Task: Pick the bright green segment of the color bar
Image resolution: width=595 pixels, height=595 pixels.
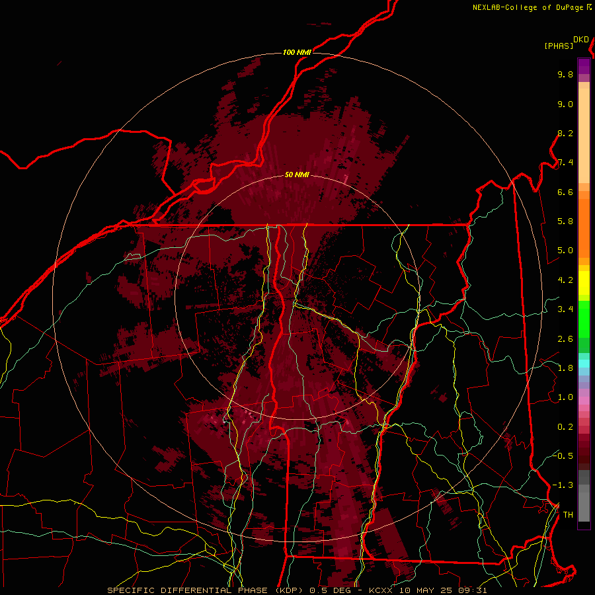Action: point(584,321)
